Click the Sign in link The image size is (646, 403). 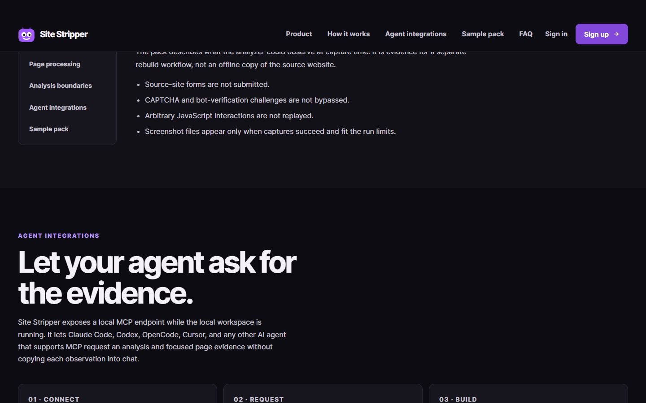556,34
